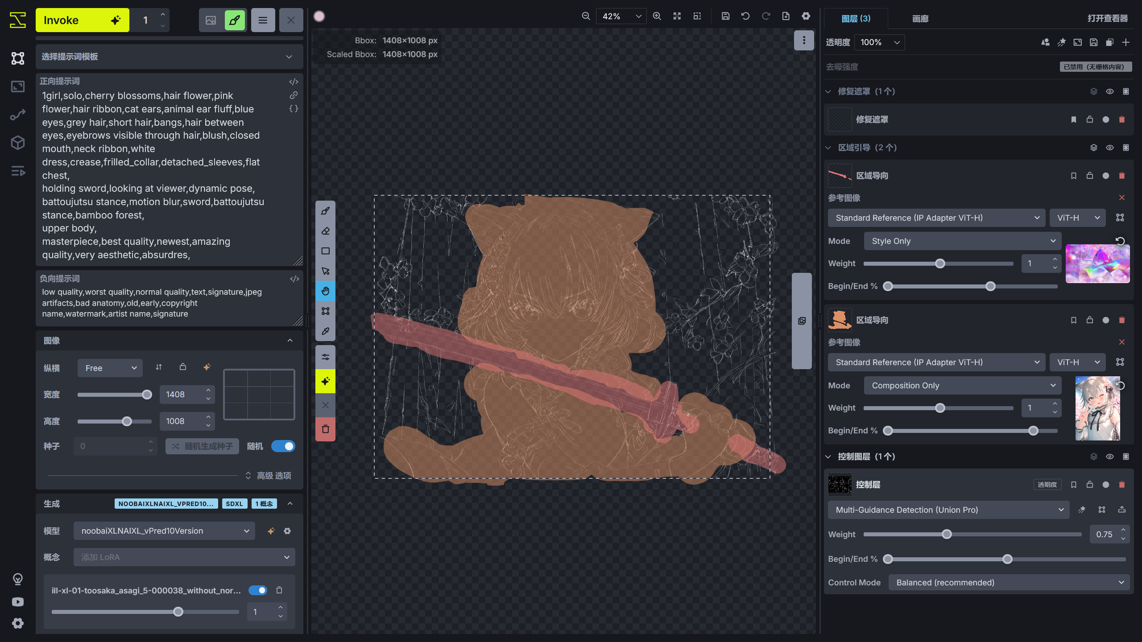Click the red trash discard button
The width and height of the screenshot is (1142, 642).
[x=325, y=429]
